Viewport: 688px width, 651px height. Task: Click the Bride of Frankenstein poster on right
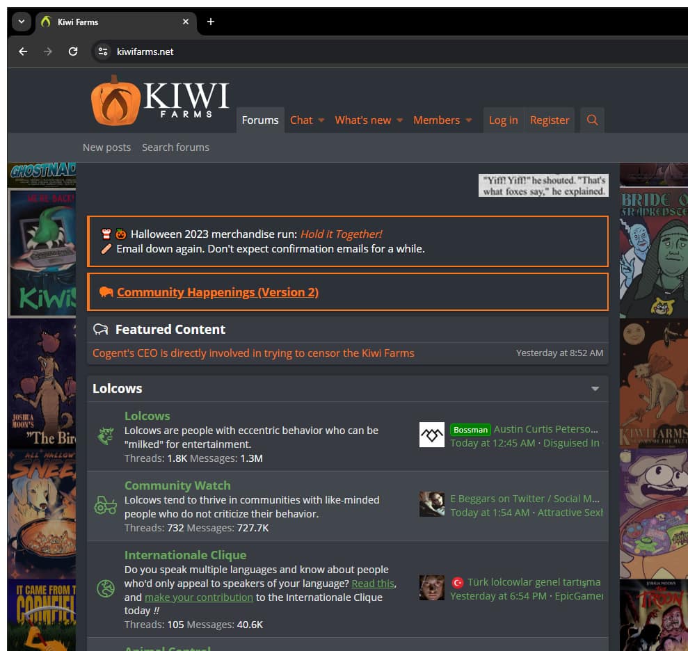[x=654, y=253]
